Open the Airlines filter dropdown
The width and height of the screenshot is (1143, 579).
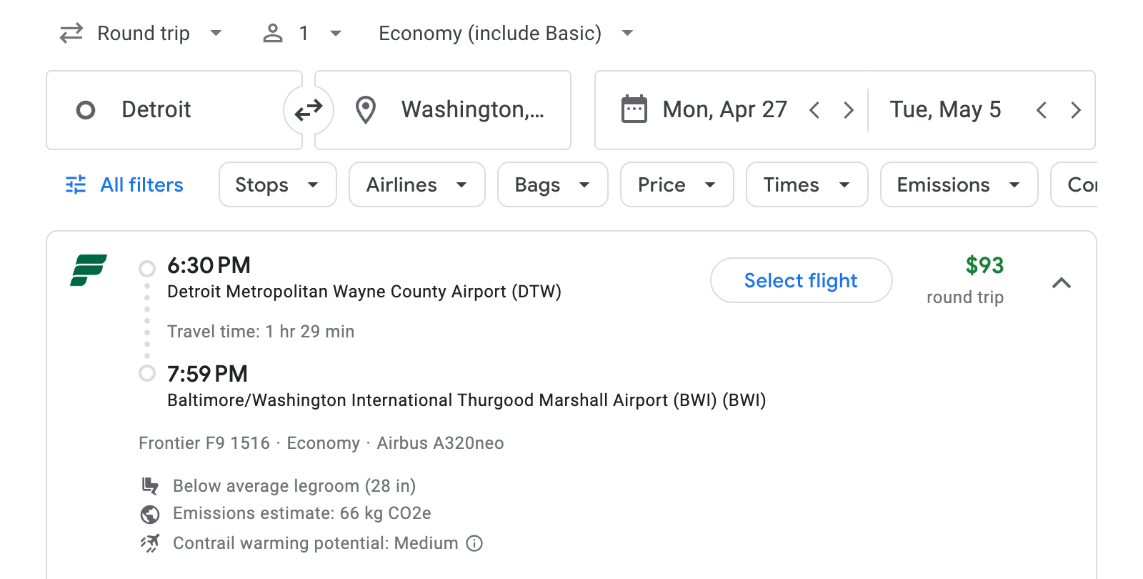(416, 184)
